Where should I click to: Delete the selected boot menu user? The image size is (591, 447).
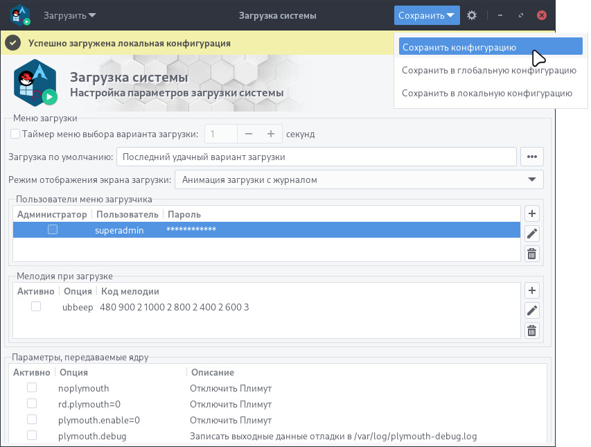532,254
